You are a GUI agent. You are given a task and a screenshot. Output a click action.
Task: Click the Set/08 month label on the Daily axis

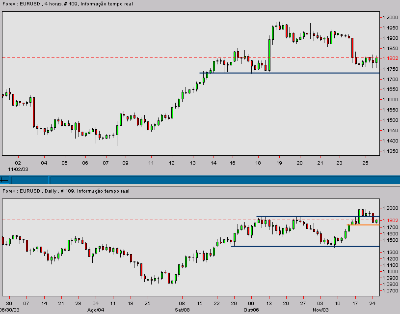[182, 310]
